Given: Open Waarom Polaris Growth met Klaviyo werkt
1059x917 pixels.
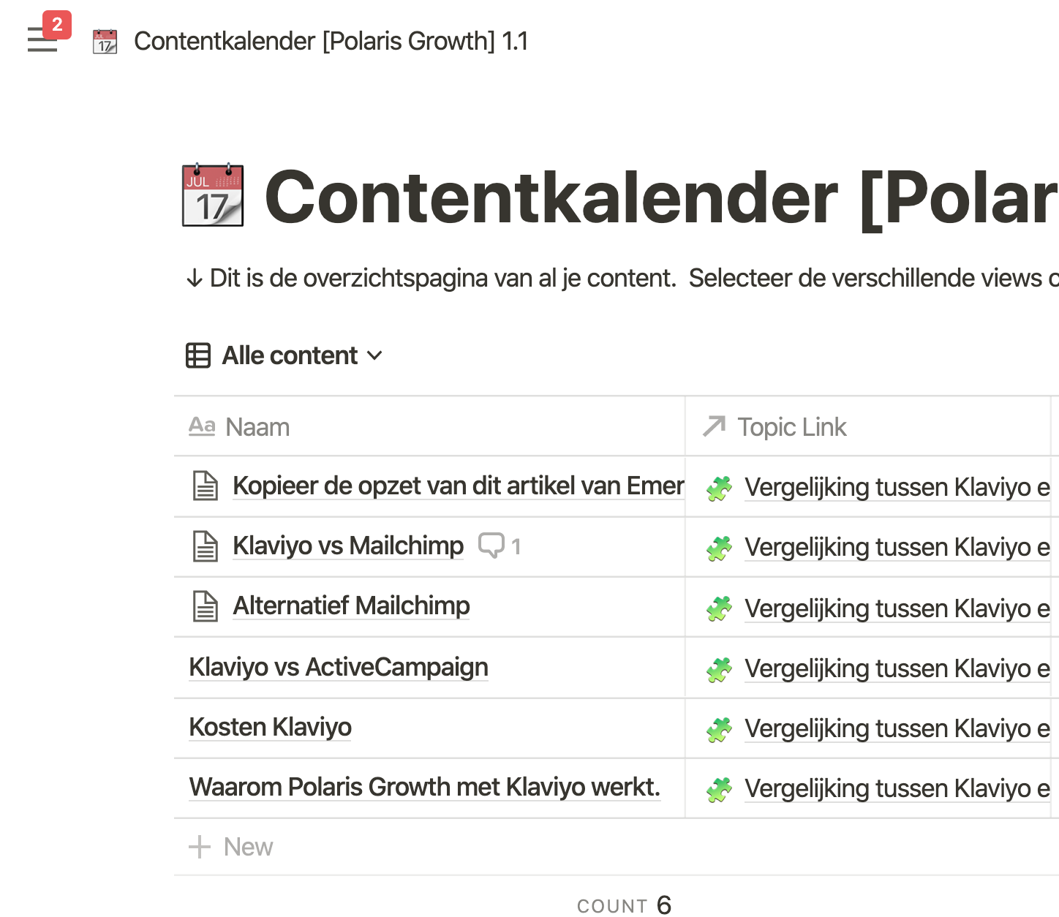Looking at the screenshot, I should (x=424, y=787).
